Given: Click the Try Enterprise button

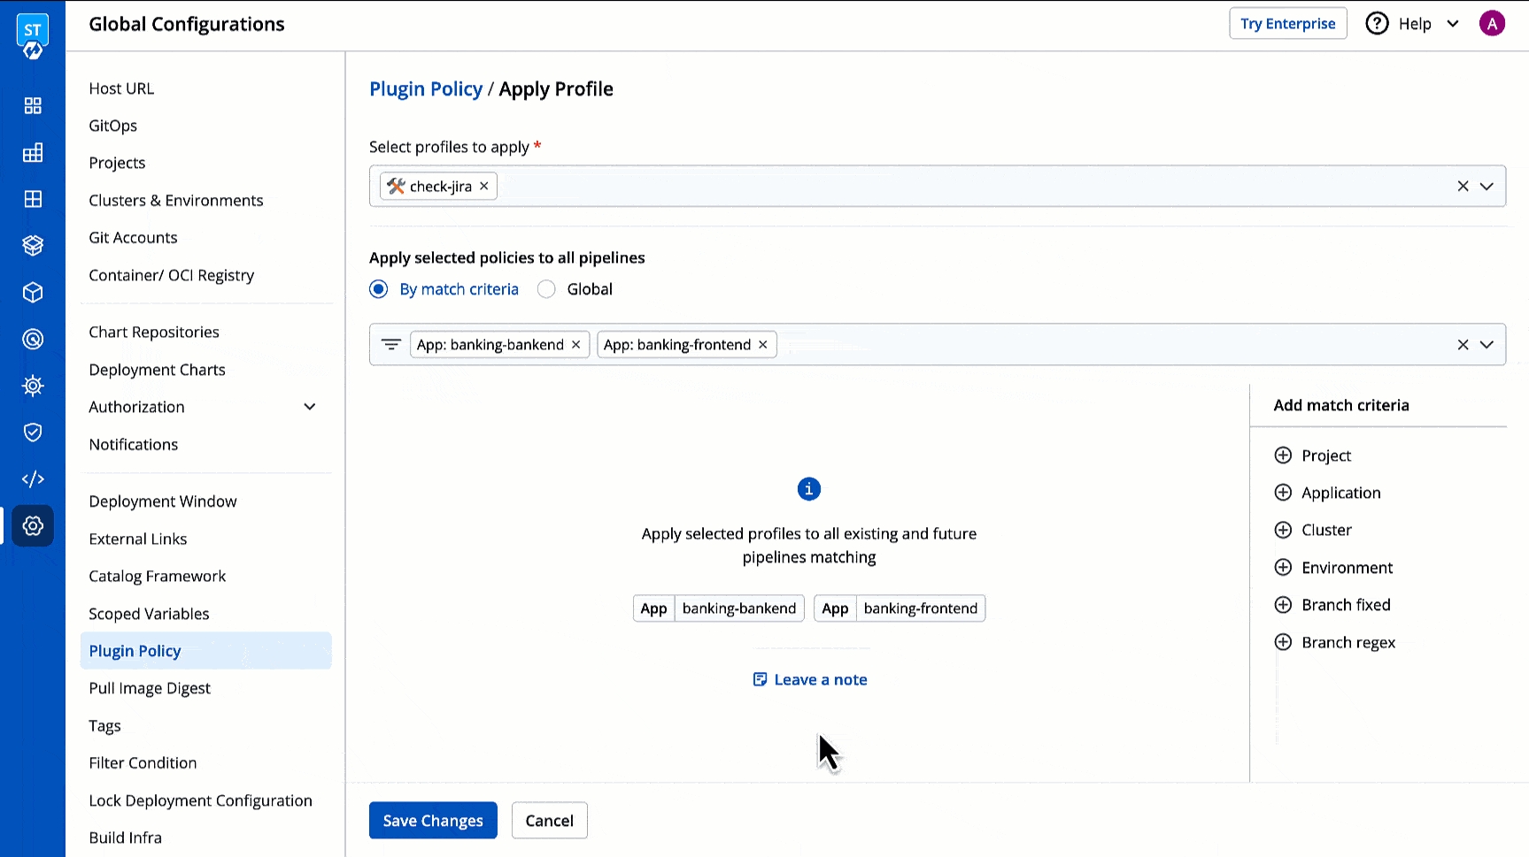Looking at the screenshot, I should (x=1287, y=24).
